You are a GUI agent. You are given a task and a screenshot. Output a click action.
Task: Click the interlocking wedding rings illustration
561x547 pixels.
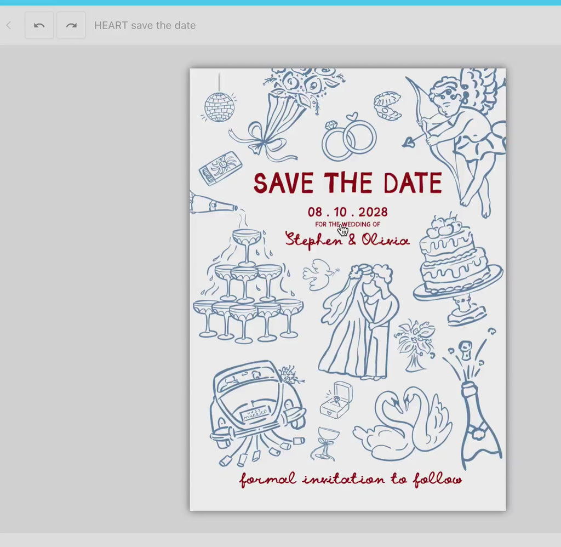348,137
